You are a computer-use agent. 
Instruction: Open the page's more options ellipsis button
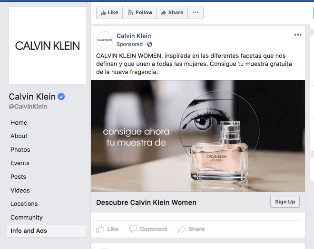[x=196, y=13]
